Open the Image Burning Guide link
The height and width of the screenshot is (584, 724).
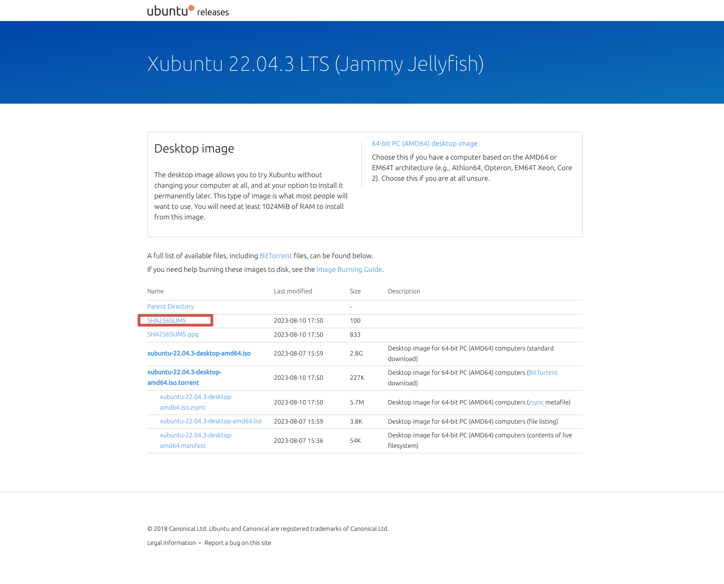349,270
